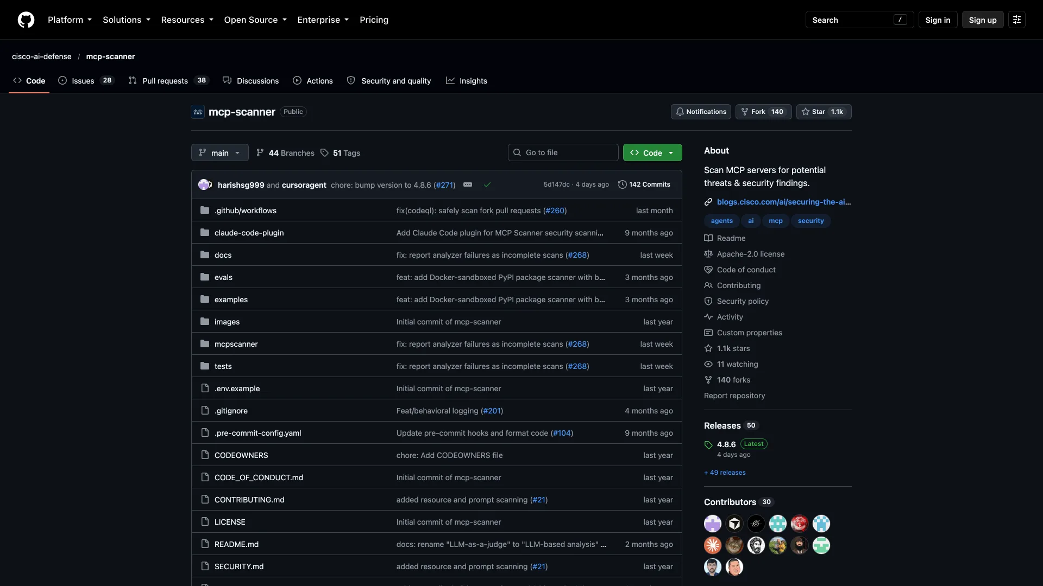1043x586 pixels.
Task: Switch to the Pull requests tab
Action: [x=169, y=80]
